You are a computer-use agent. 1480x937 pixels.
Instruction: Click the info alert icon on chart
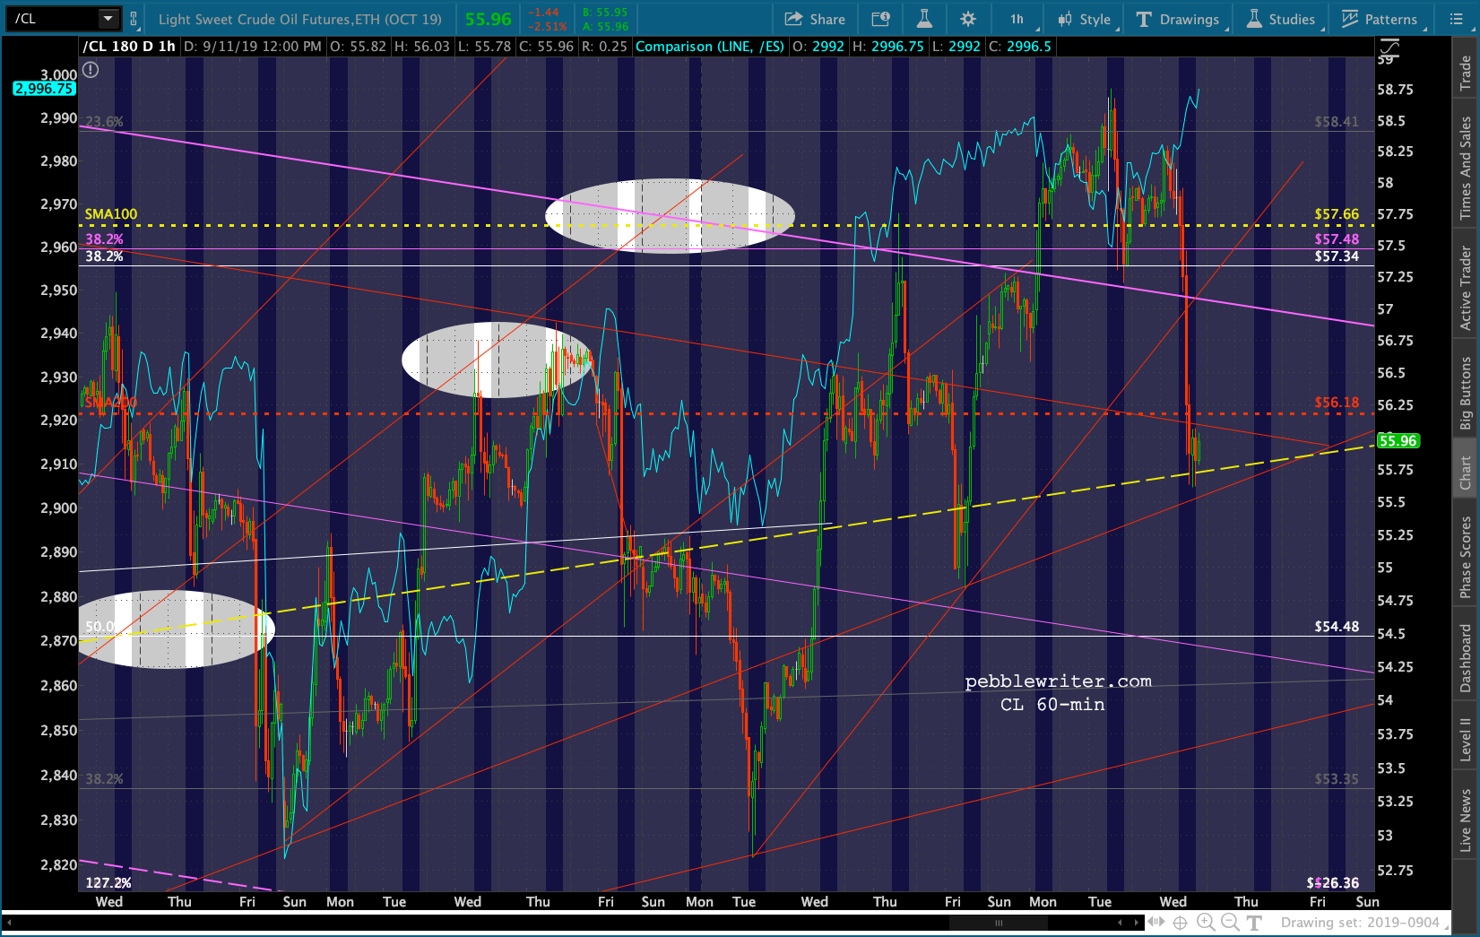pos(91,69)
